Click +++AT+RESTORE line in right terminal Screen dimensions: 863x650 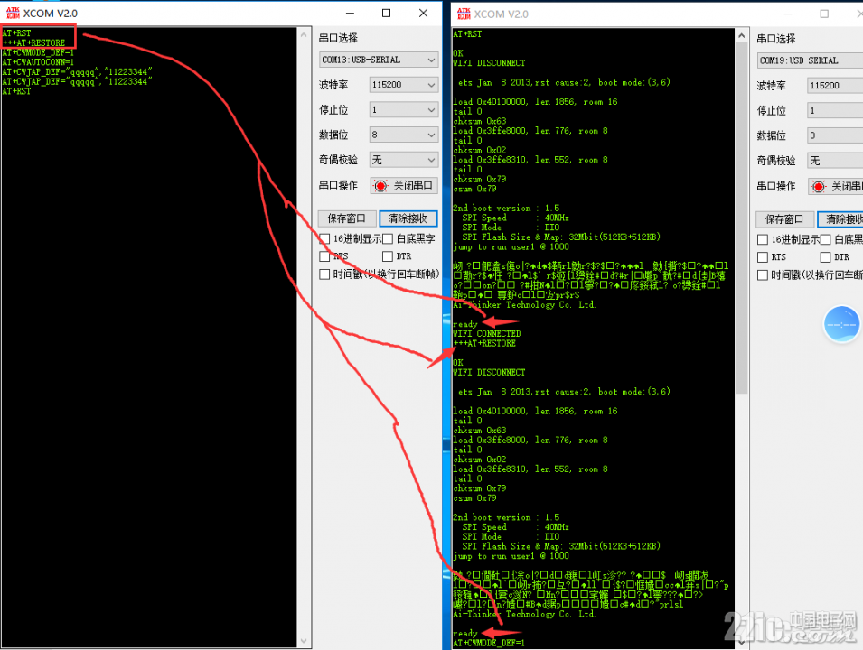[484, 344]
